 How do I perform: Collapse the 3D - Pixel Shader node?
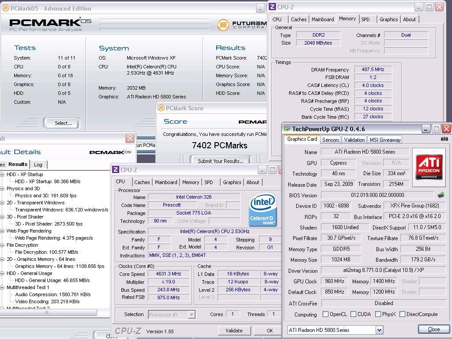[2, 217]
